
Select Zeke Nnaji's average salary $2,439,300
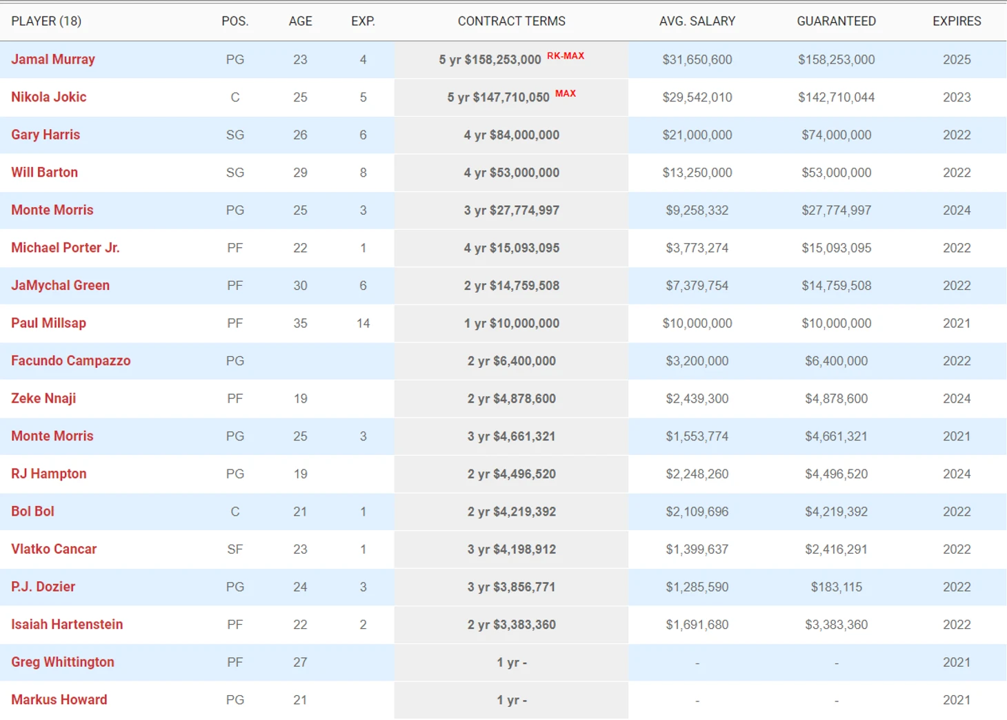(697, 398)
